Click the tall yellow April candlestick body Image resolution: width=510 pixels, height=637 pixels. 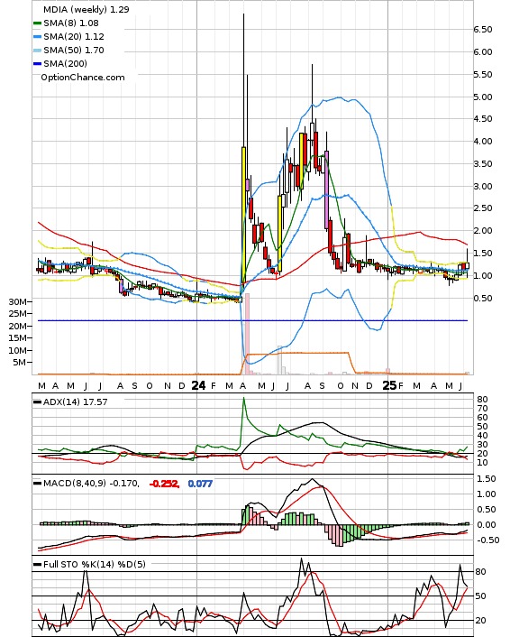pyautogui.click(x=243, y=215)
